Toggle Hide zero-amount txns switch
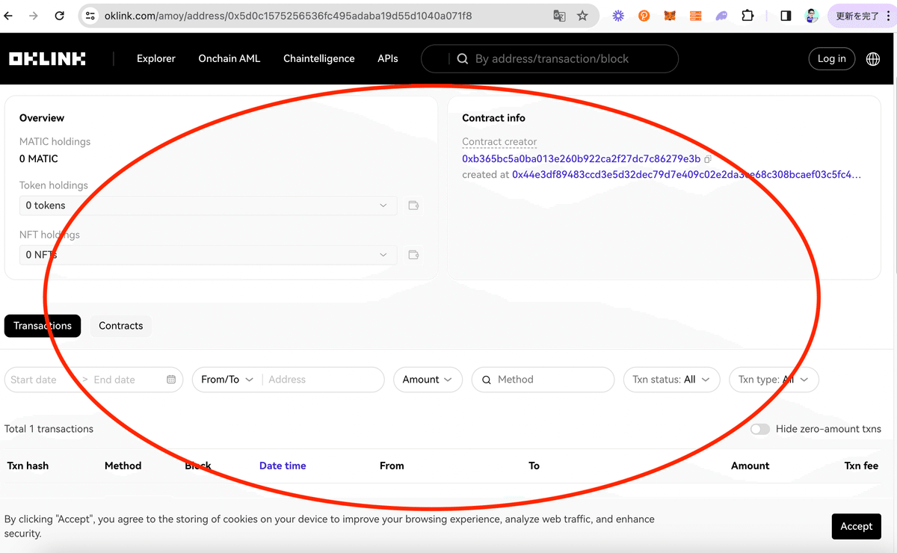Image resolution: width=897 pixels, height=553 pixels. tap(760, 429)
